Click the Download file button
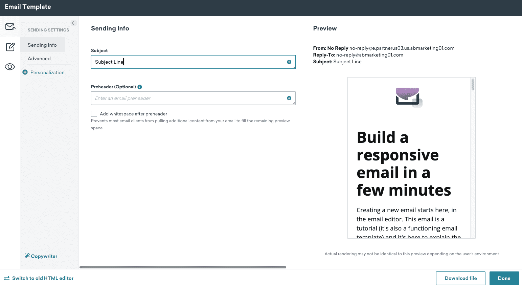 tap(461, 278)
